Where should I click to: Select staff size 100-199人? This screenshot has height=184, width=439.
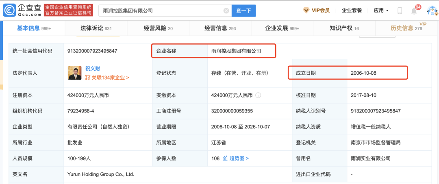point(79,158)
